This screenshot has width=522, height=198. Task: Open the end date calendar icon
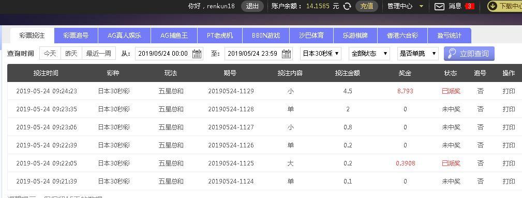click(286, 54)
